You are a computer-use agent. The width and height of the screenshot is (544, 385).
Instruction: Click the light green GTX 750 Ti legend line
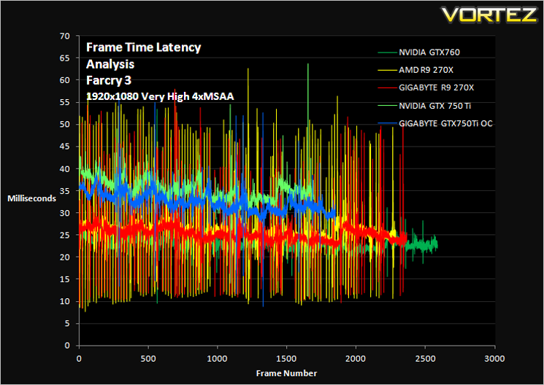[387, 106]
